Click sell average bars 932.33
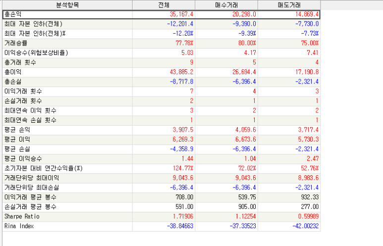The height and width of the screenshot is (246, 383). pos(310,197)
